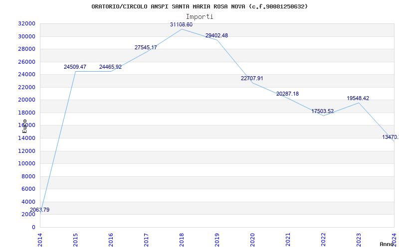Select the 19548.42 data label

coord(358,98)
